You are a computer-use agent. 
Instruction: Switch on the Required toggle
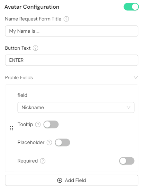pyautogui.click(x=127, y=161)
